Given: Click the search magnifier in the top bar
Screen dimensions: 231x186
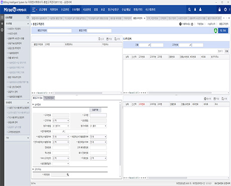Looking at the screenshot, I should pyautogui.click(x=189, y=10).
